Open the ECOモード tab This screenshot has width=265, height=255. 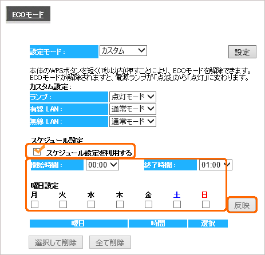28,14
